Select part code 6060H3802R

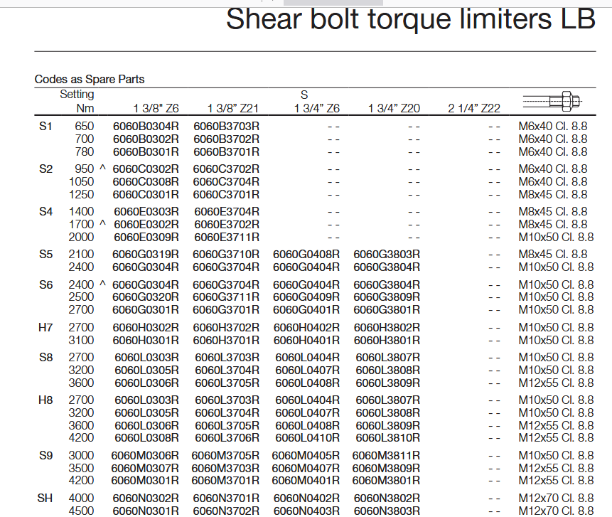tap(387, 328)
